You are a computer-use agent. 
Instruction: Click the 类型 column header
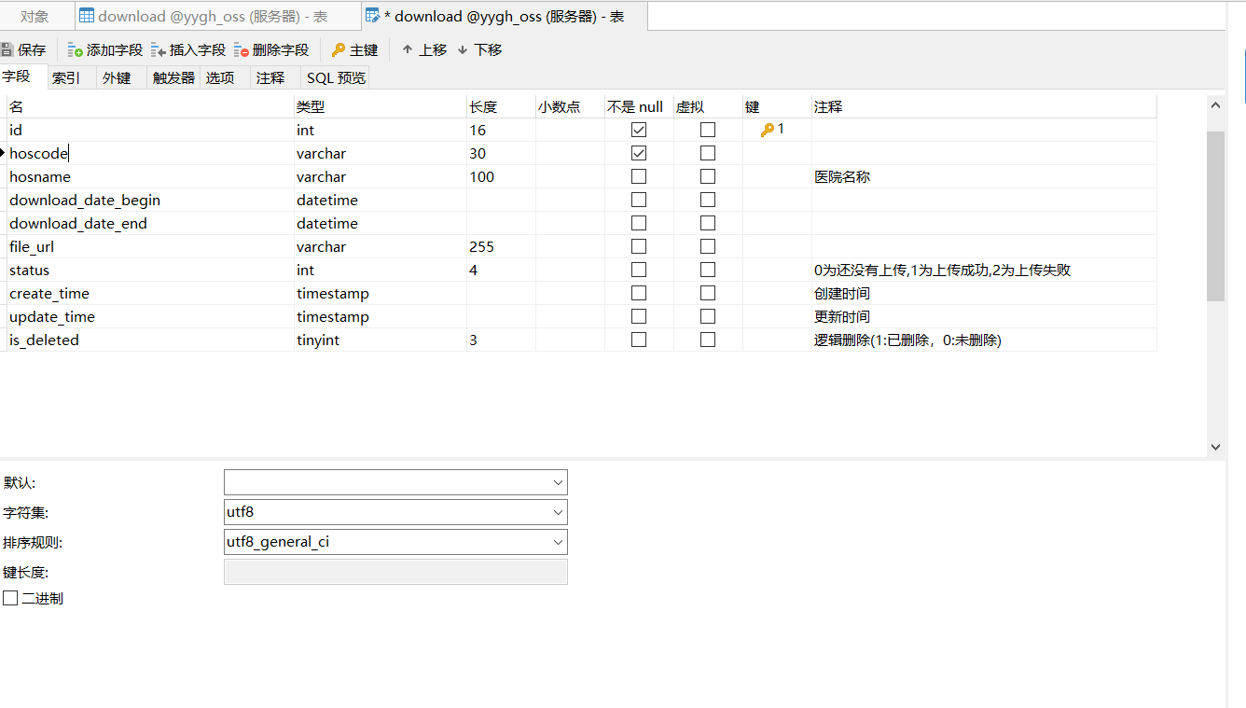tap(381, 106)
